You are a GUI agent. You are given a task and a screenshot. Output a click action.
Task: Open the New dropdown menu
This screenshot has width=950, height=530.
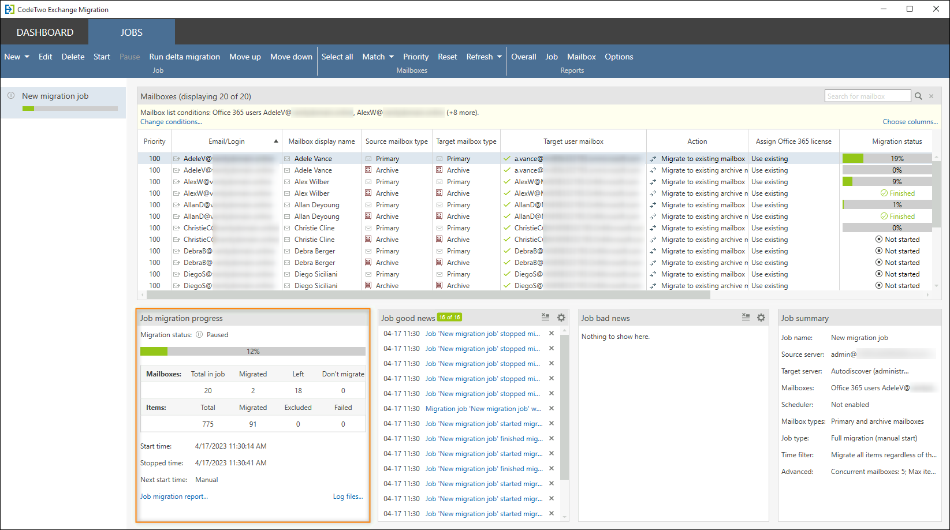(17, 57)
